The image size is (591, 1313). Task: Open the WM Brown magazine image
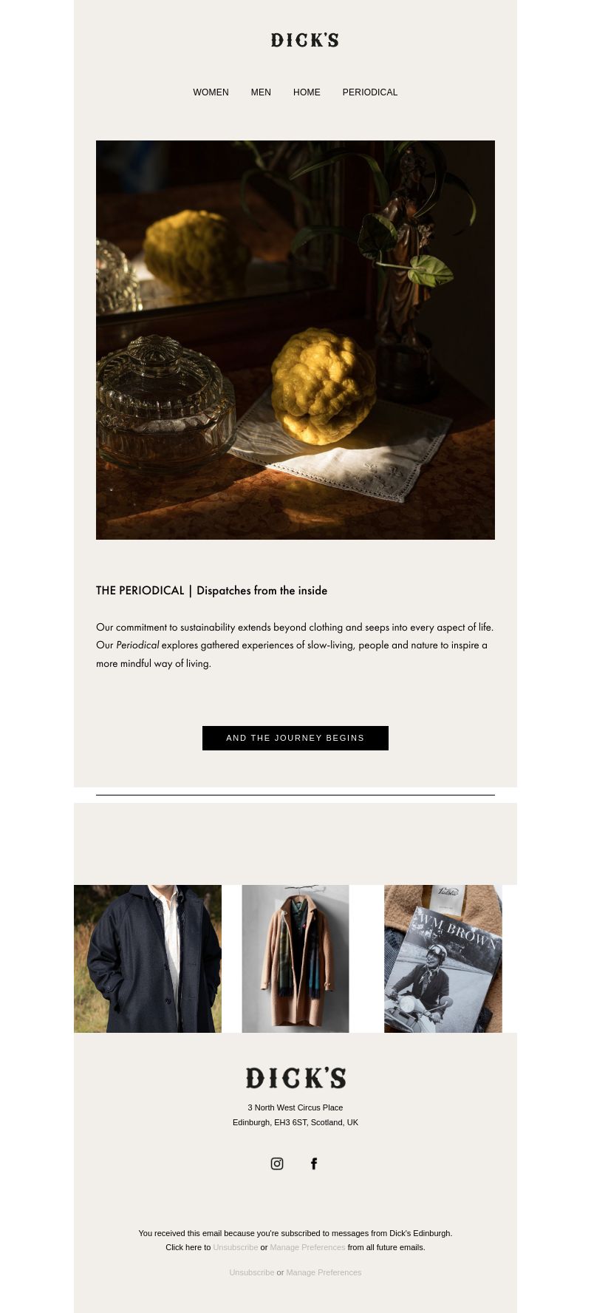click(x=443, y=959)
